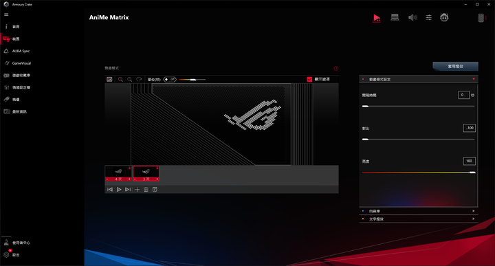
Task: Decrease repeat count on the 3 frame
Action: point(135,179)
